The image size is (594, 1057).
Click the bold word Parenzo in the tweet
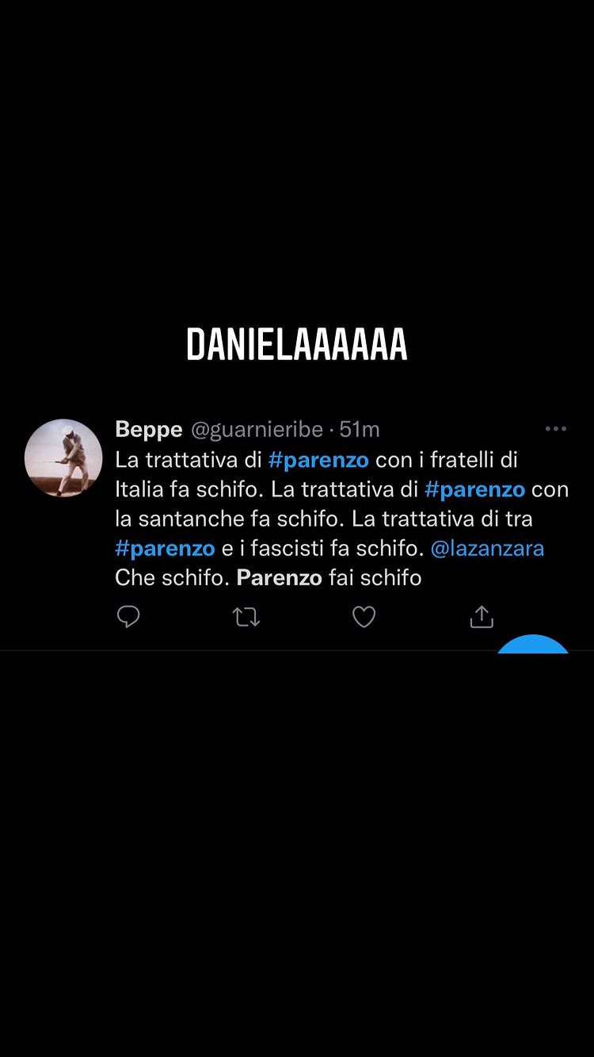point(279,577)
